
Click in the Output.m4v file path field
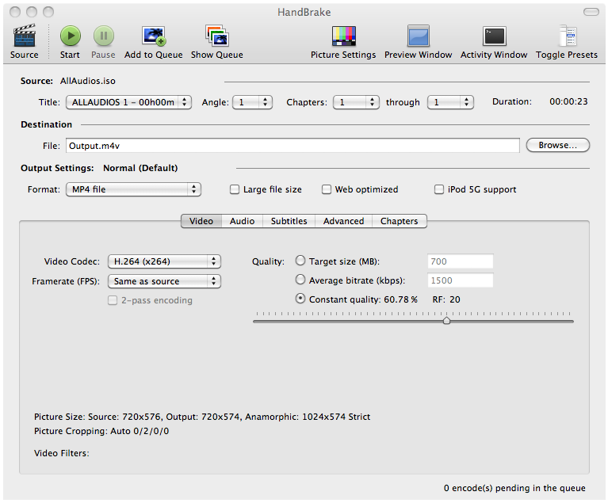coord(293,146)
